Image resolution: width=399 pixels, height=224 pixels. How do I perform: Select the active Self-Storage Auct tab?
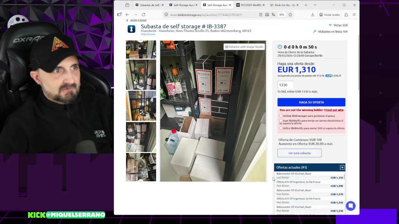tap(217, 5)
